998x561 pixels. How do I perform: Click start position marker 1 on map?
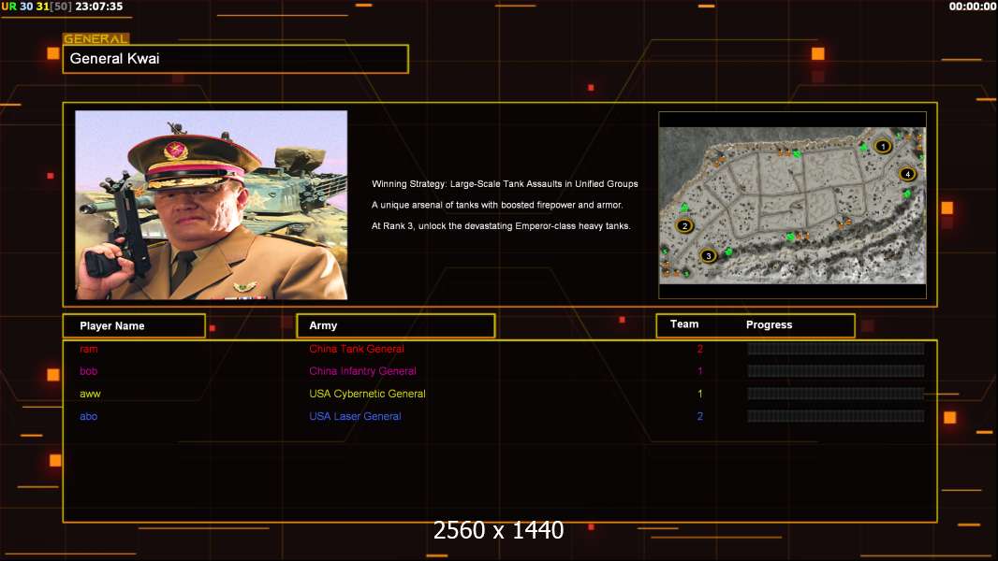(883, 146)
